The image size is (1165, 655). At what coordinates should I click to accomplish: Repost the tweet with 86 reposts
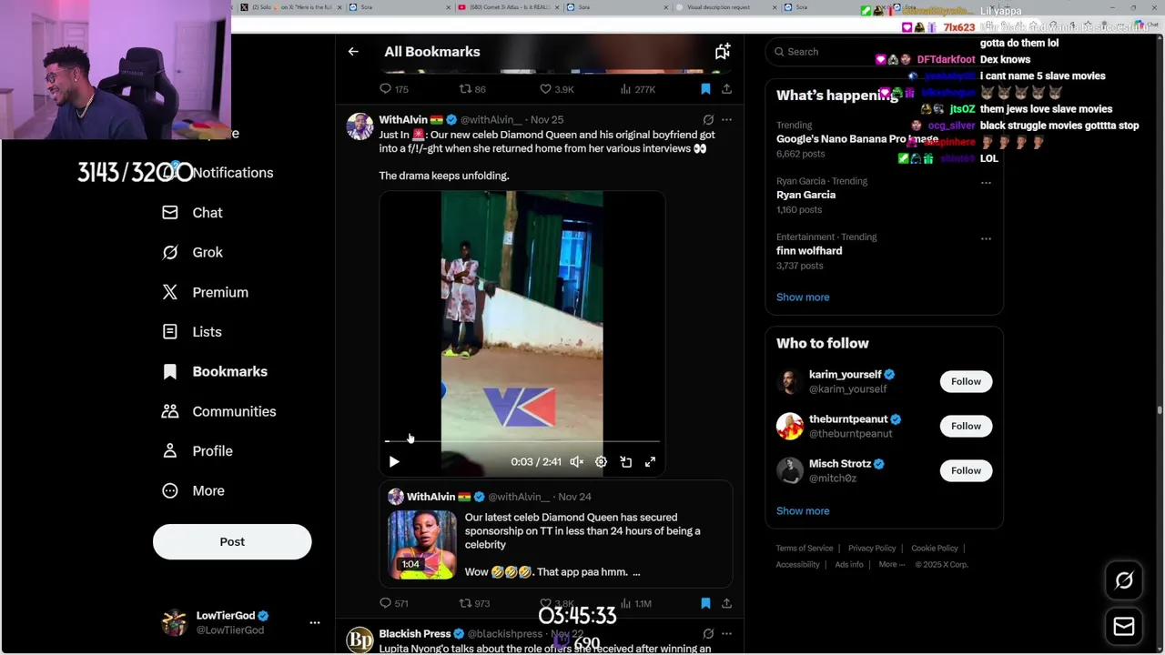(x=472, y=89)
